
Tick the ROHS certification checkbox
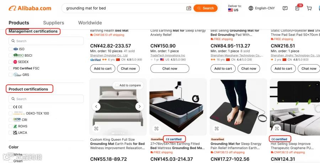10,126
